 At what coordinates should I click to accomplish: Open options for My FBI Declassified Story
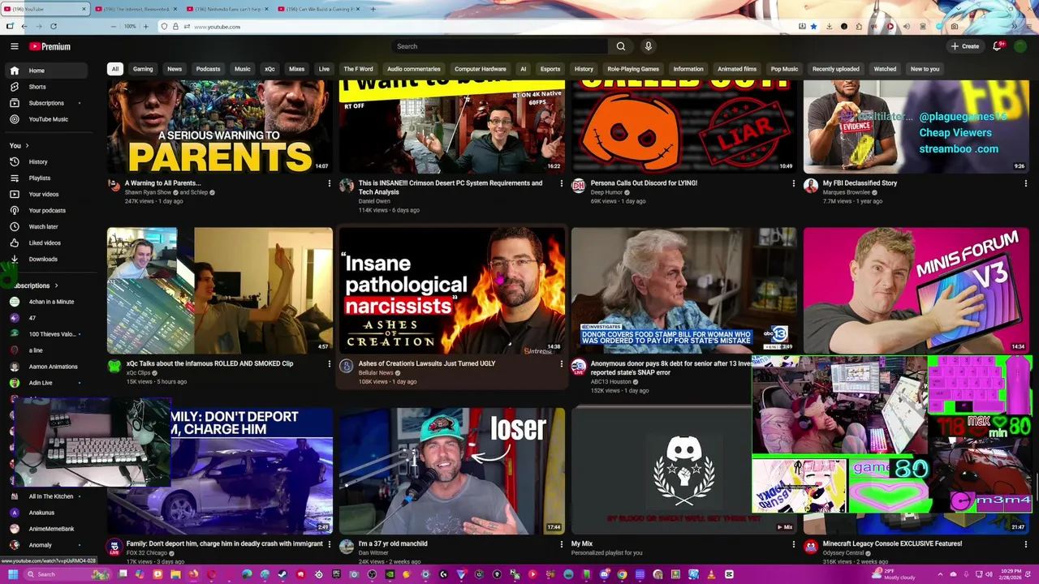1026,183
